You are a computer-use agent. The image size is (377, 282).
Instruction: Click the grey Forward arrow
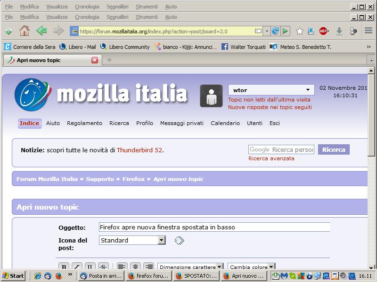point(58,31)
